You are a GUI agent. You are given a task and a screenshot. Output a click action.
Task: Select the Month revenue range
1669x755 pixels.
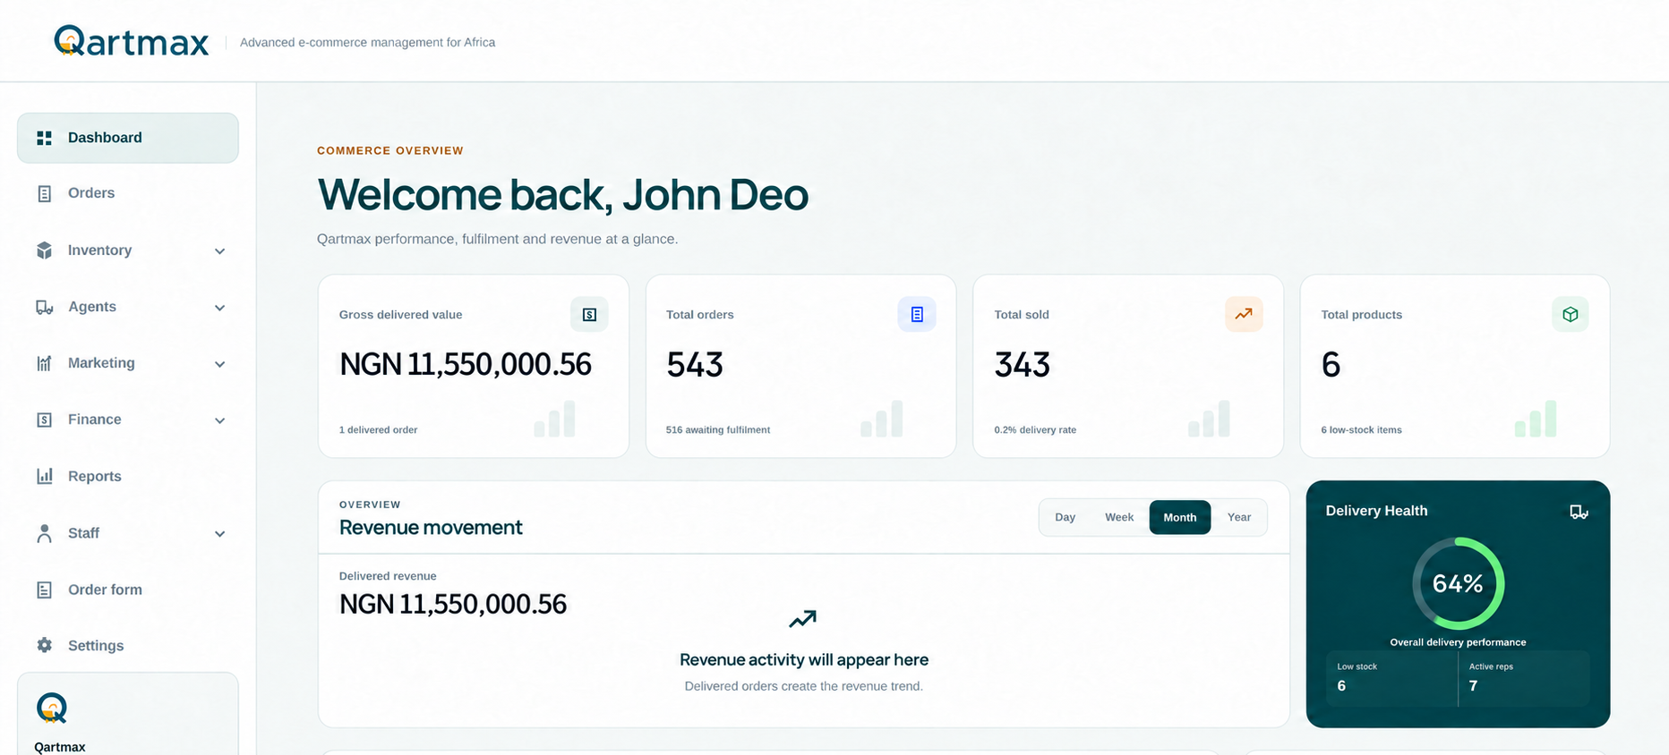pos(1180,517)
